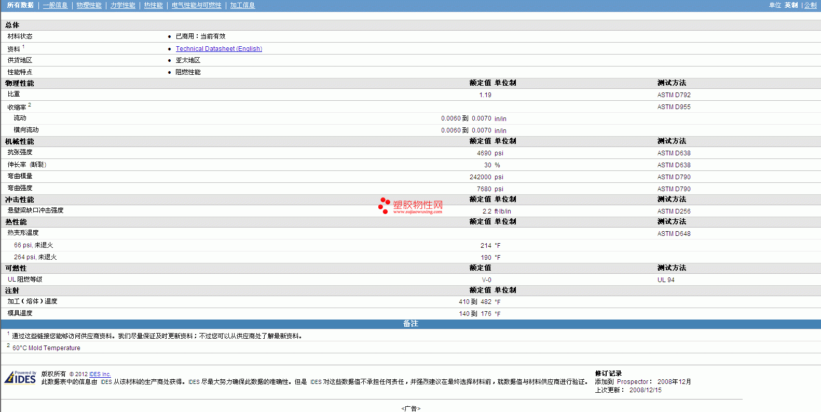Click the 悬壁梁缺口冲击强度 row label
Image resolution: width=821 pixels, height=412 pixels.
pyautogui.click(x=35, y=210)
